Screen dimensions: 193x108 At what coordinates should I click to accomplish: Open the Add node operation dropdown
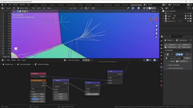(115, 78)
